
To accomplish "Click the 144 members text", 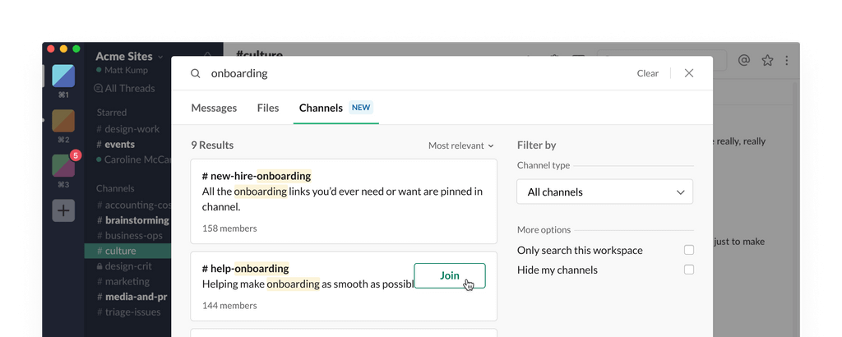I will click(229, 306).
